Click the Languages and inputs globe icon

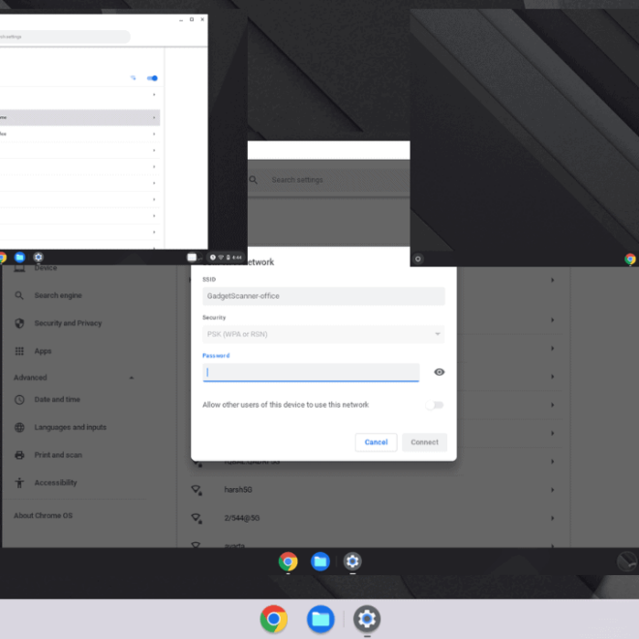[x=19, y=427]
